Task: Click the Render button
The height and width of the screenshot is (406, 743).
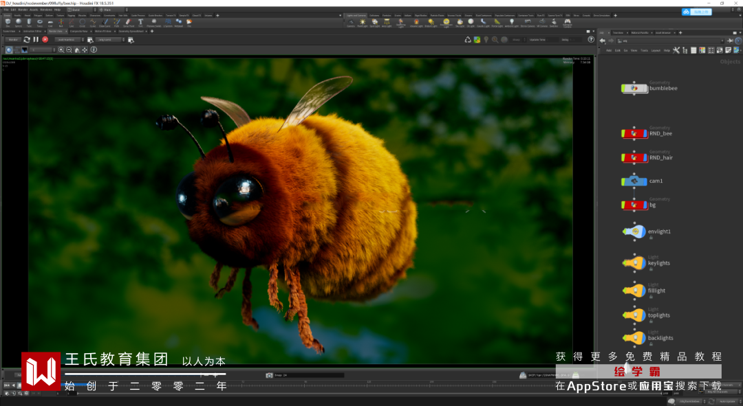Action: pos(13,40)
